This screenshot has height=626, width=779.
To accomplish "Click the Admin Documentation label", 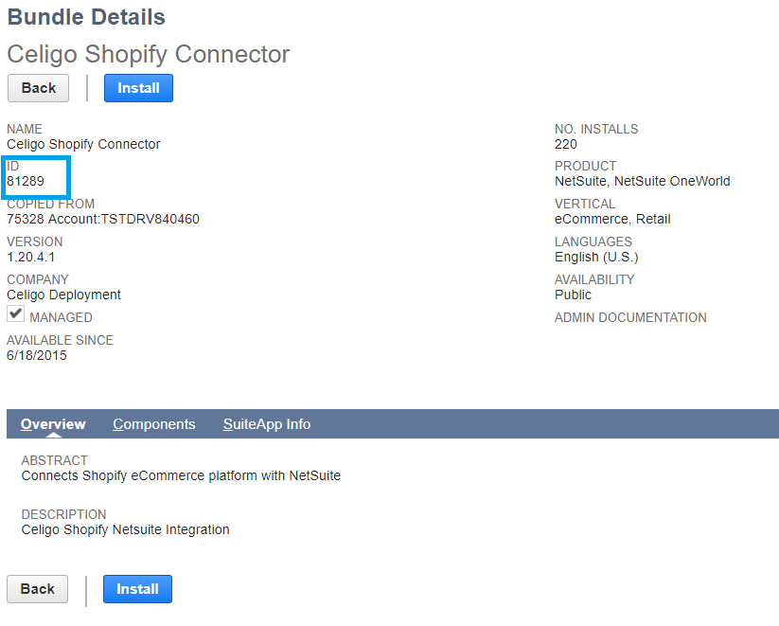I will tap(630, 317).
